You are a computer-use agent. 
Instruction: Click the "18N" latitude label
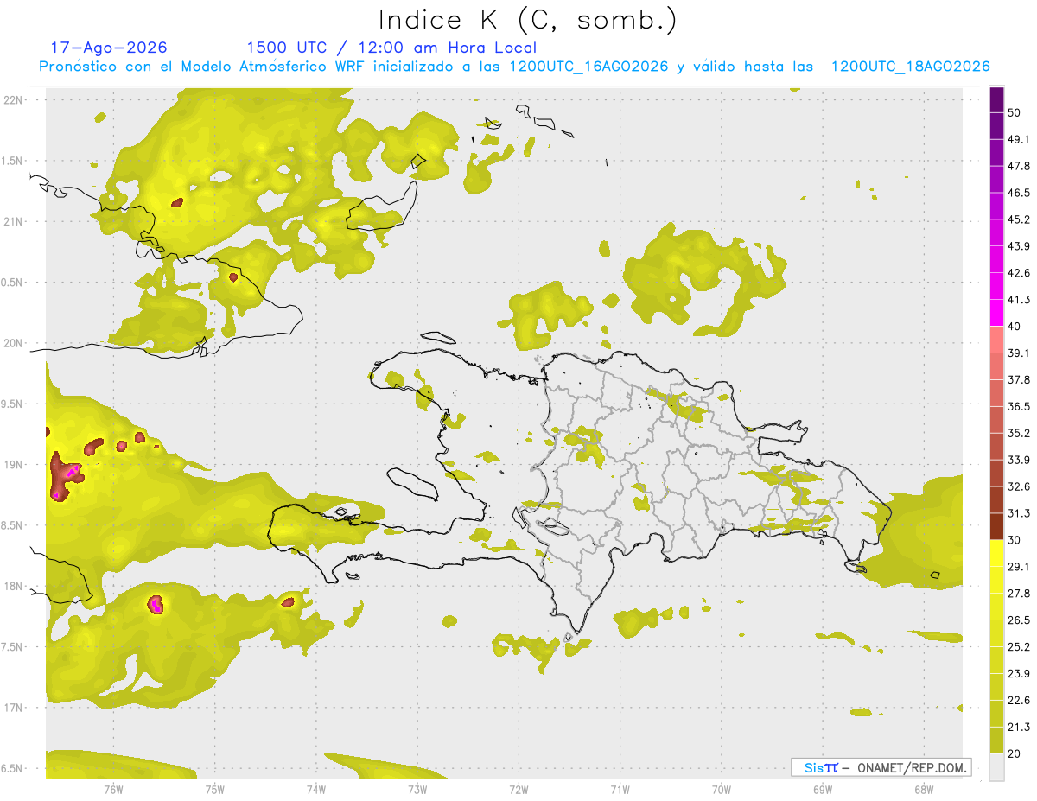point(14,586)
